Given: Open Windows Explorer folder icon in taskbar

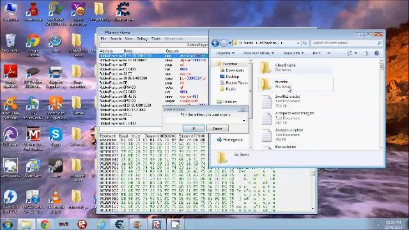Looking at the screenshot, I should pyautogui.click(x=26, y=224).
